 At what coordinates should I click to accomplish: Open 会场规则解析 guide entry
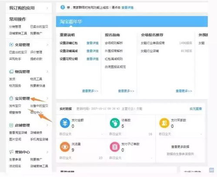pos(114,43)
